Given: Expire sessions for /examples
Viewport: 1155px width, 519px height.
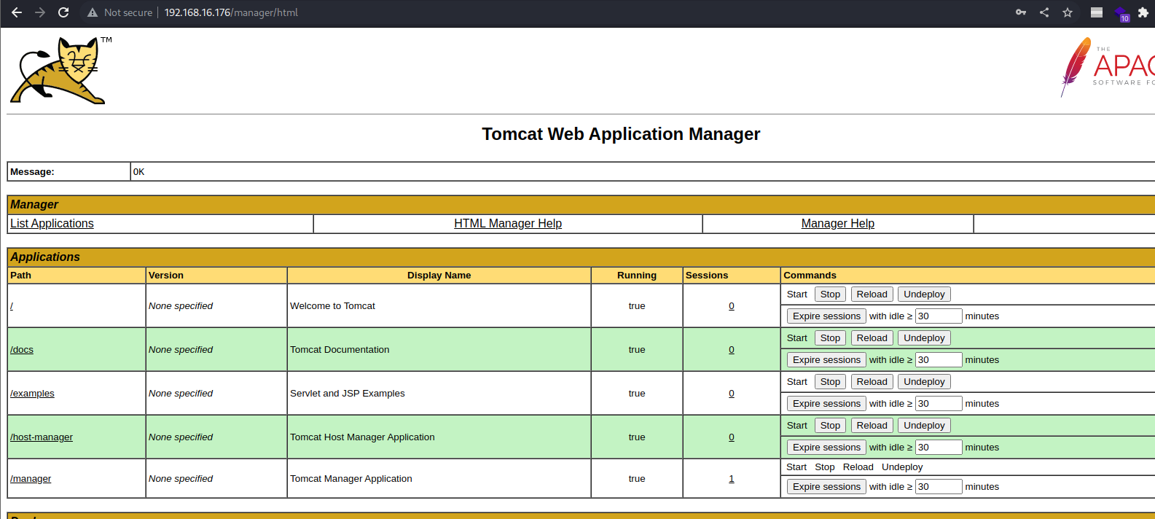Looking at the screenshot, I should 826,404.
